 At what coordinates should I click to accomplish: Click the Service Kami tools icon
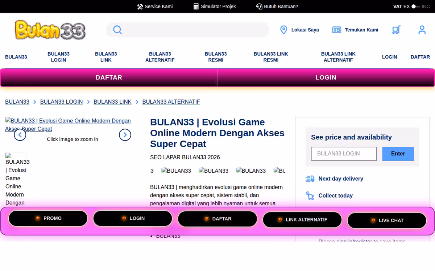coord(140,7)
